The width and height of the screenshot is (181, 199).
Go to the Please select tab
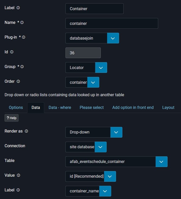(x=92, y=108)
